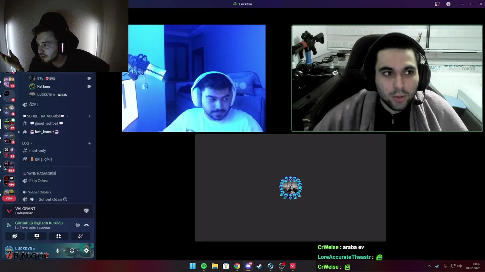485x272 pixels.
Task: Click the share screen button in voice panel
Action: click(37, 236)
